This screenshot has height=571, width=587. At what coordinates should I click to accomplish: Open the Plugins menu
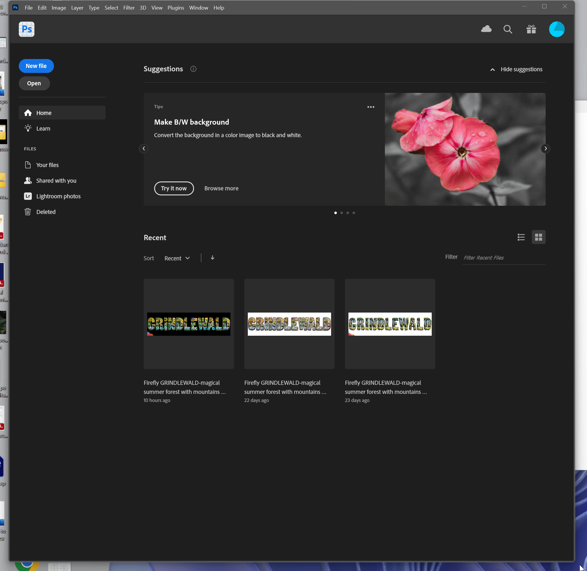[x=176, y=8]
